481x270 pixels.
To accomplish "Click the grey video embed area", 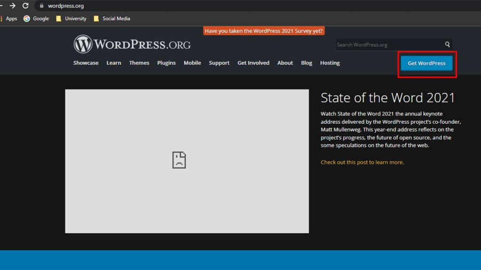I will click(187, 161).
